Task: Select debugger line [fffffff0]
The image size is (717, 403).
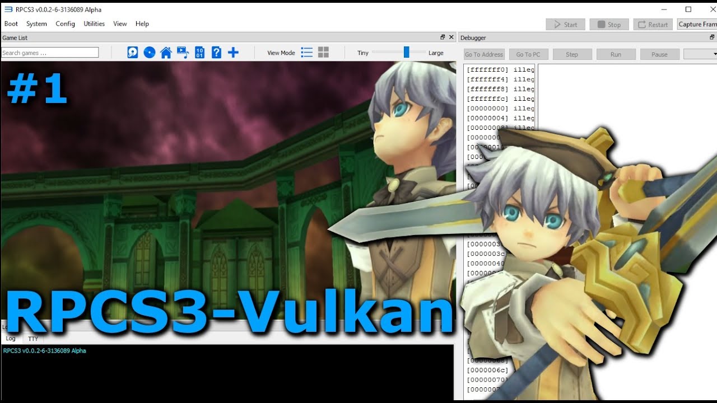Action: pyautogui.click(x=500, y=70)
